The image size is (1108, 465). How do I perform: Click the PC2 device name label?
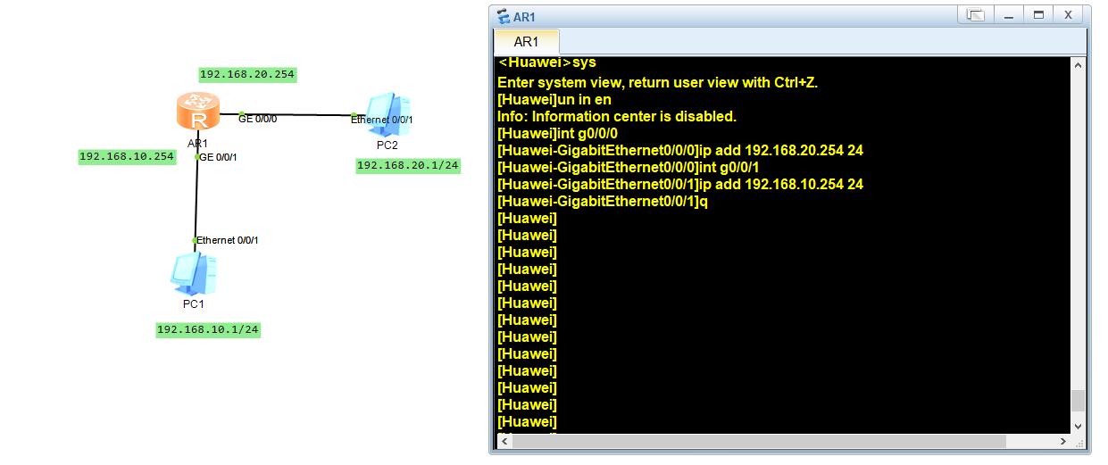pos(387,145)
